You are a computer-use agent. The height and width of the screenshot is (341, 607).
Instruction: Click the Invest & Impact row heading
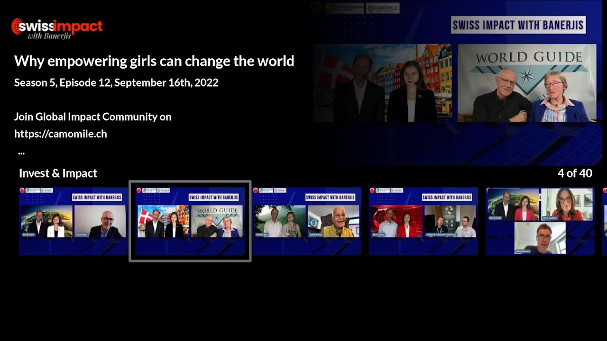click(58, 173)
